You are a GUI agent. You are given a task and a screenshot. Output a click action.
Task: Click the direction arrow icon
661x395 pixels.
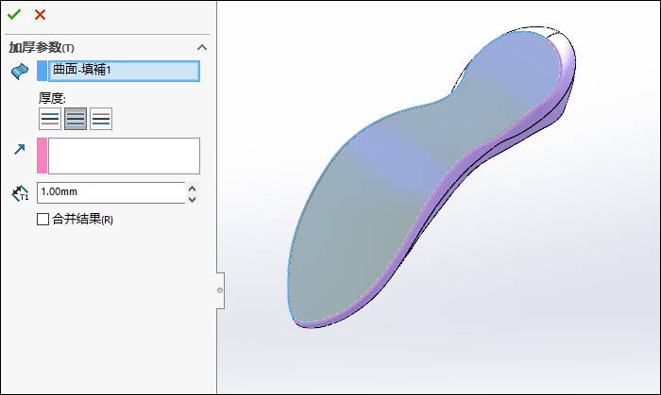tap(20, 149)
